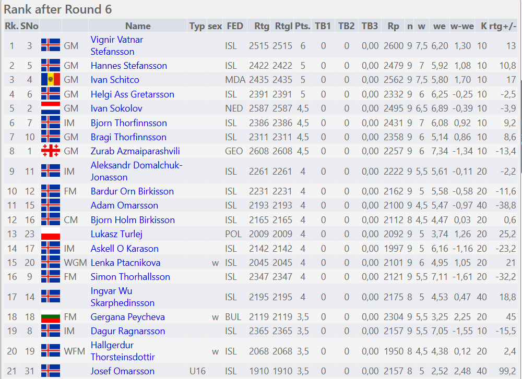Click the FED column header
Viewport: 522px width, 379px height.
click(235, 26)
